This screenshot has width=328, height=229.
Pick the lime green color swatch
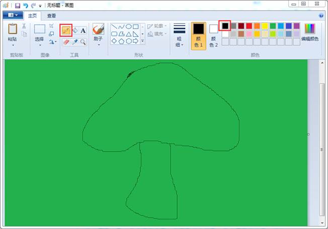[273, 34]
